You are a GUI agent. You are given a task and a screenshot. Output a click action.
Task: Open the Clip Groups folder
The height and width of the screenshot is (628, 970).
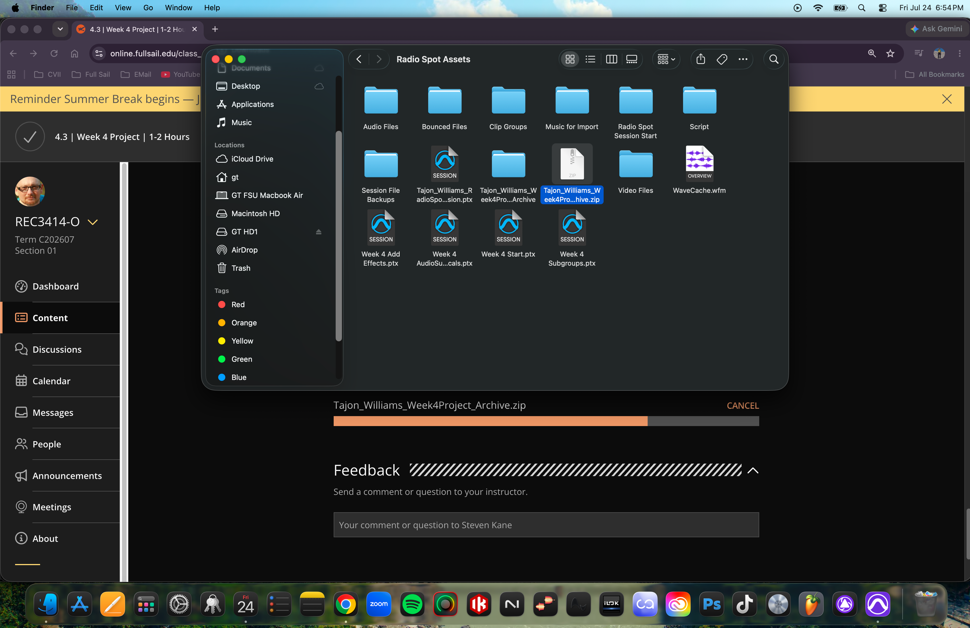pyautogui.click(x=508, y=108)
